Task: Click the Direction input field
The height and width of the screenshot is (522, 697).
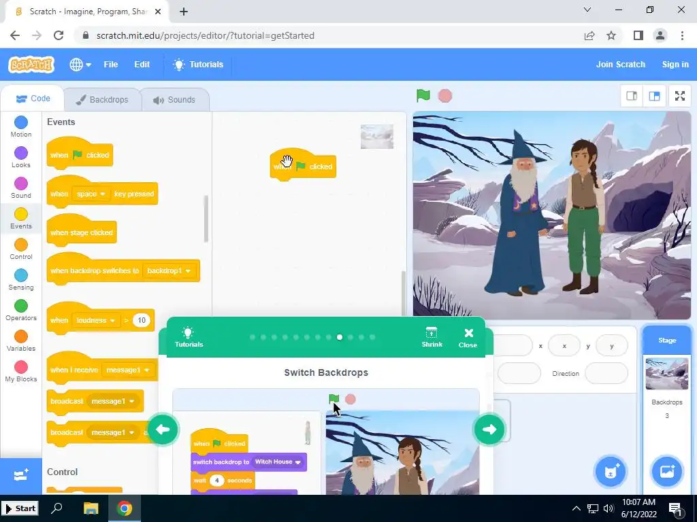Action: [606, 373]
